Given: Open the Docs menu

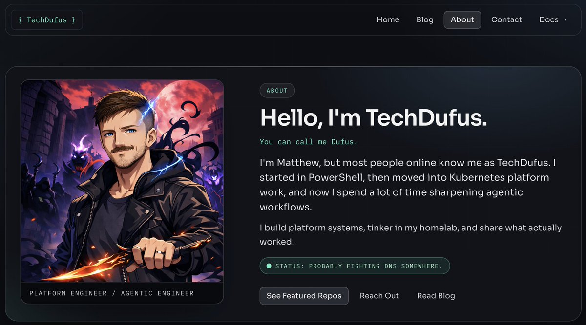Looking at the screenshot, I should [549, 19].
